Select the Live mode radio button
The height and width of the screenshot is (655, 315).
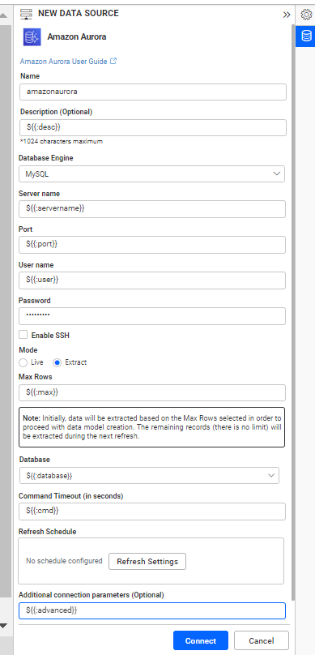click(23, 362)
